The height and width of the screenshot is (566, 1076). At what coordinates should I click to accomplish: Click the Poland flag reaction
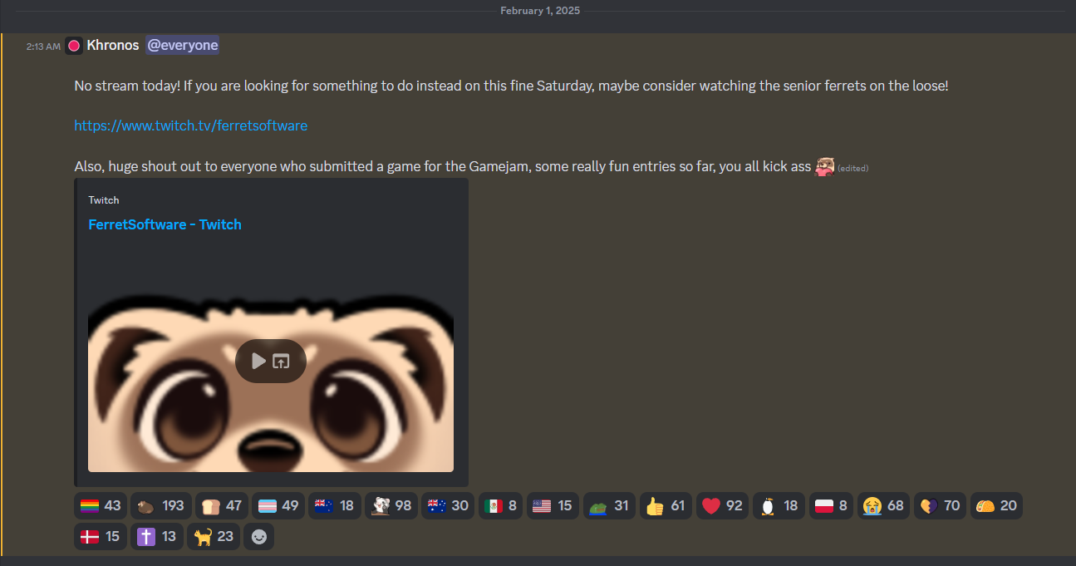point(832,505)
